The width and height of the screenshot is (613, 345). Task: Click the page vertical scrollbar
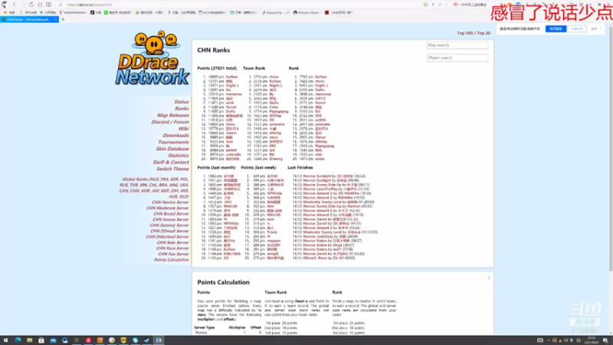tap(611, 149)
